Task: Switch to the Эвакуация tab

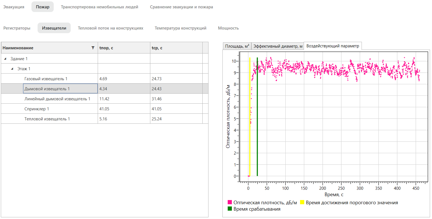Action: click(x=14, y=7)
